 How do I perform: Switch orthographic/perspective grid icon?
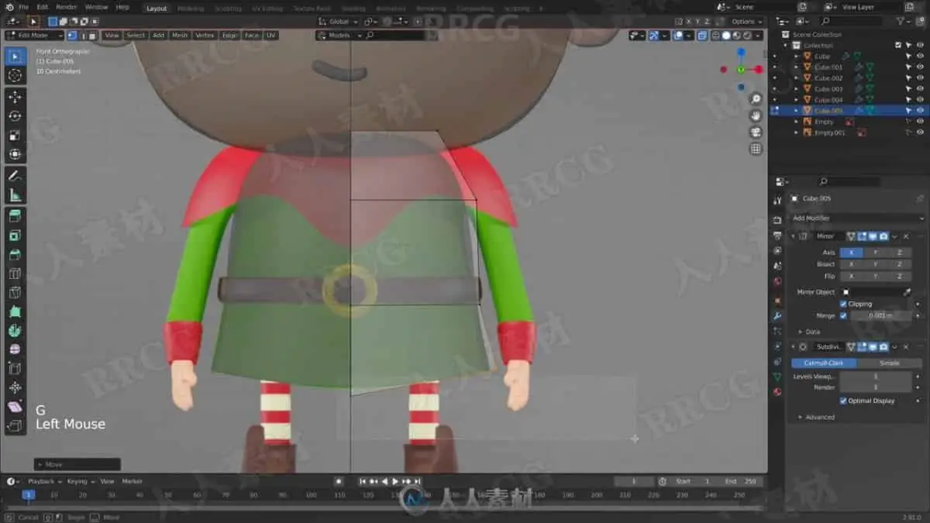756,148
